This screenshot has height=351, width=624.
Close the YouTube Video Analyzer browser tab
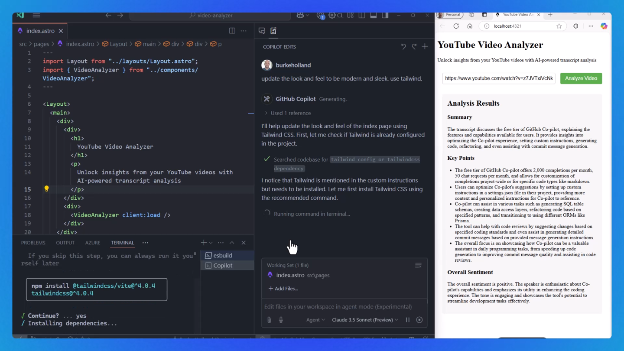pos(539,15)
